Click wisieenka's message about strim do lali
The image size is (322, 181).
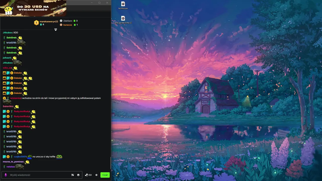pos(61,98)
